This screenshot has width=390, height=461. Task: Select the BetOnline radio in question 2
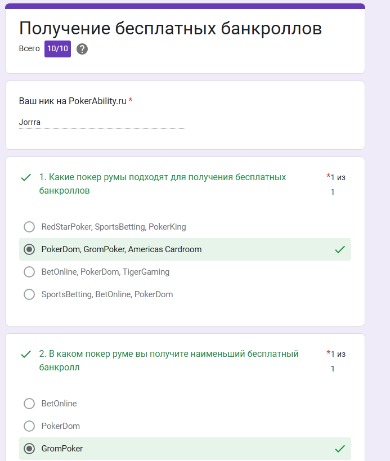[x=29, y=404]
